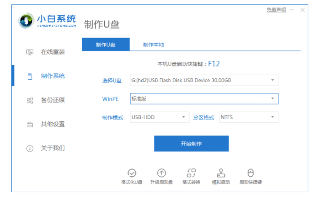
Task: Click the 升级启动盘 up-arrow icon
Action: click(162, 173)
